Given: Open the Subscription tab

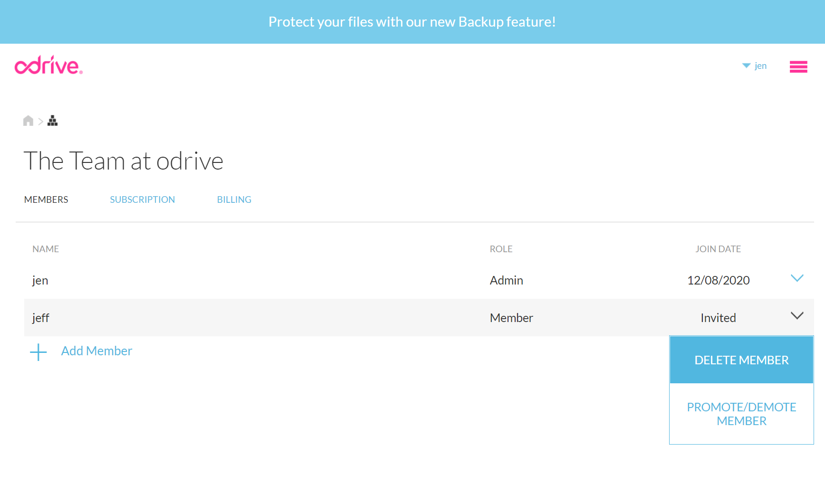Looking at the screenshot, I should coord(142,199).
